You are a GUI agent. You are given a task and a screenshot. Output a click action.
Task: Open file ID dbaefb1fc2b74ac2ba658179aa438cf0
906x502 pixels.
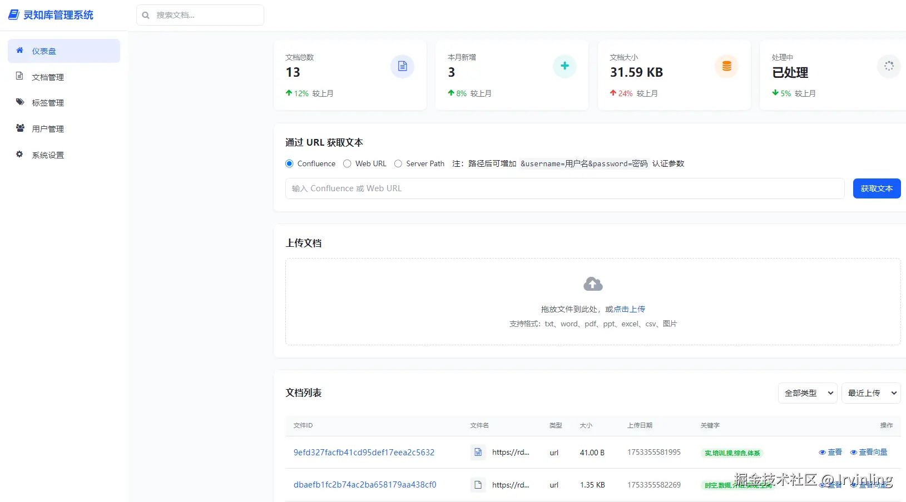point(365,485)
